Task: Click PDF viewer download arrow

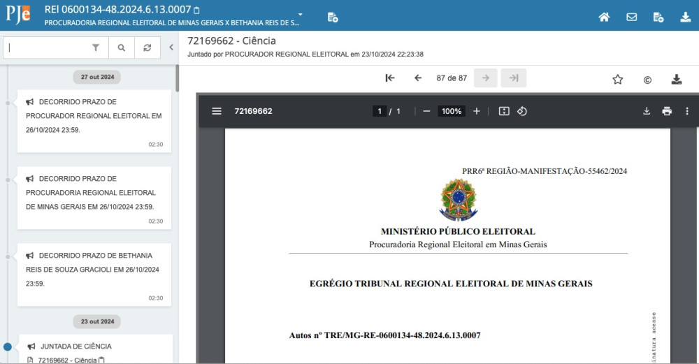Action: (647, 111)
